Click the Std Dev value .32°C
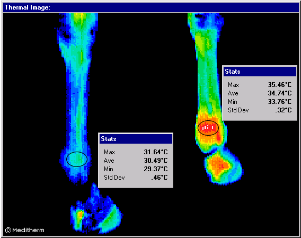Screen dimensions: 301x238 pos(284,110)
